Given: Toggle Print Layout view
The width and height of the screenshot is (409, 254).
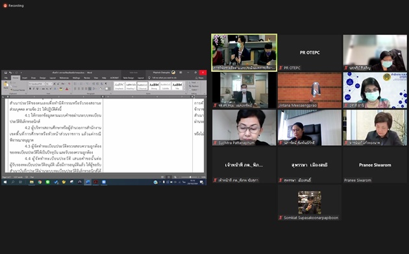Looking at the screenshot, I should [x=169, y=177].
